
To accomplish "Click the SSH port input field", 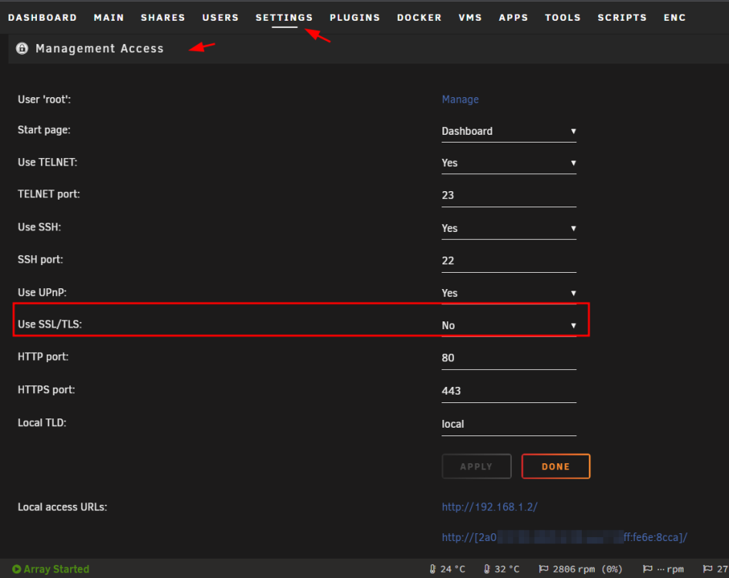I will pos(509,260).
